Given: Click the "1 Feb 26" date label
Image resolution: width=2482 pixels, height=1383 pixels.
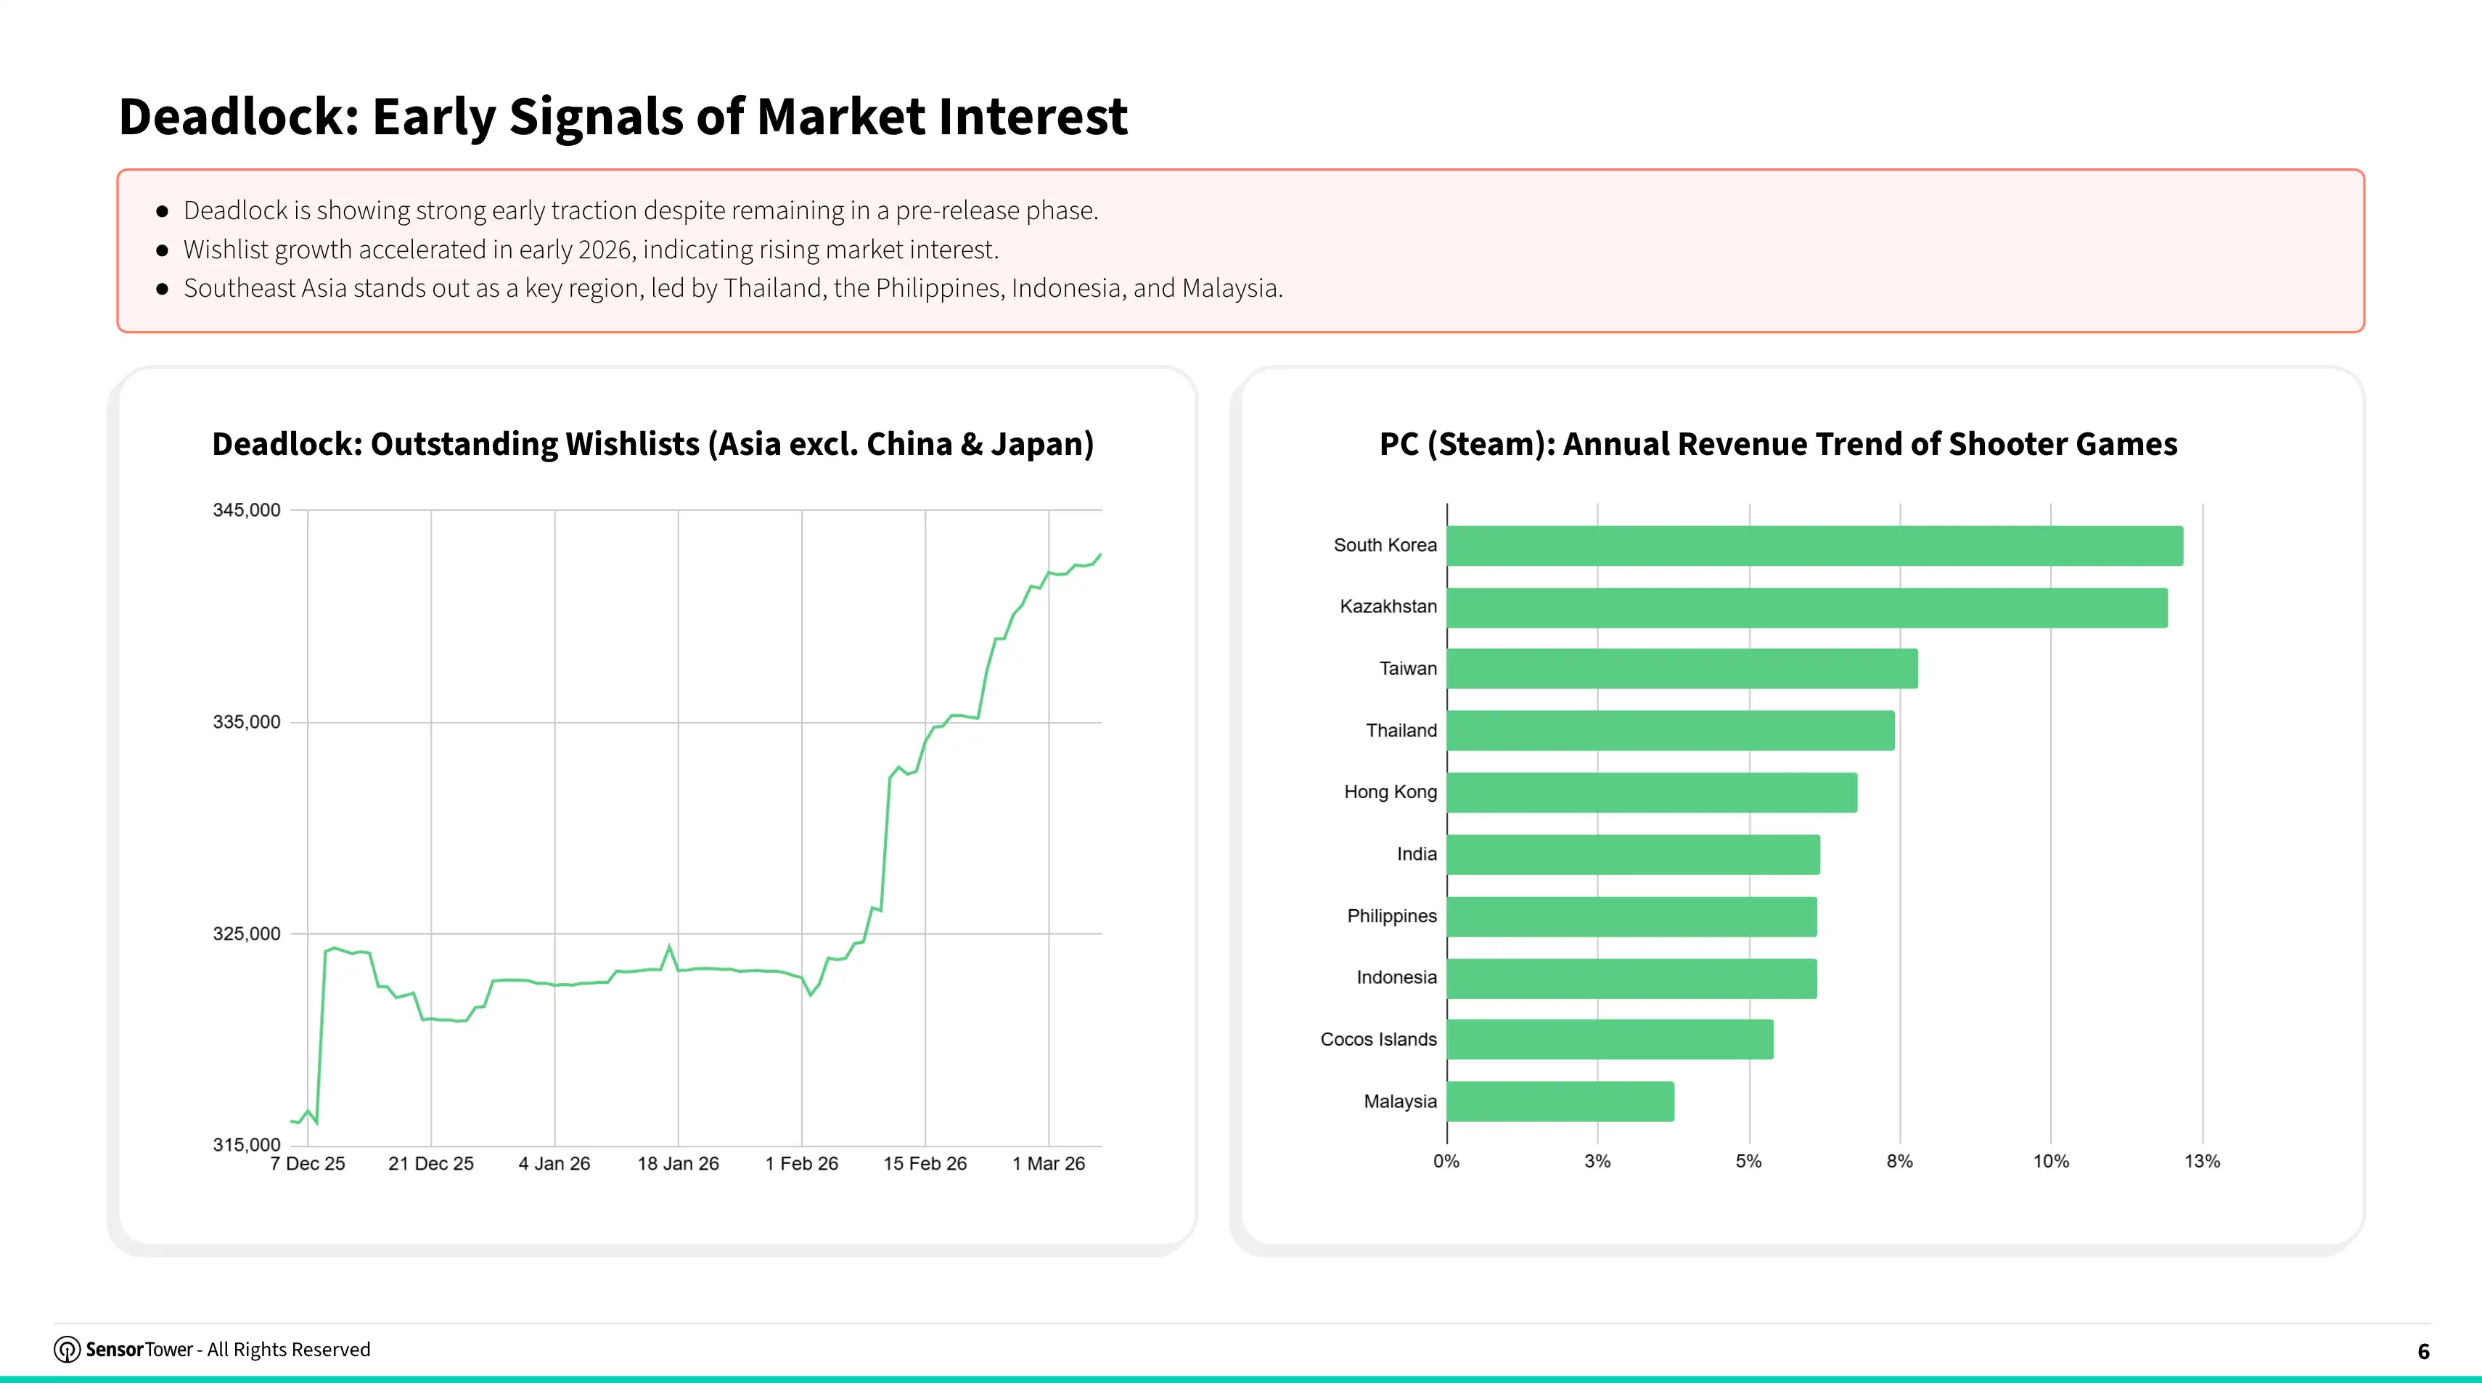Looking at the screenshot, I should 802,1163.
